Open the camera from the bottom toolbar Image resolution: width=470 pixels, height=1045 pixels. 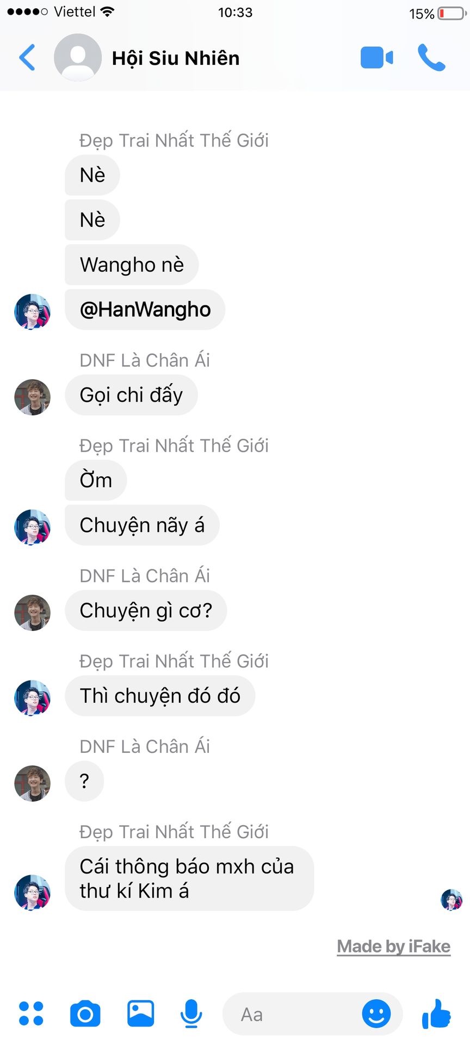(85, 1013)
